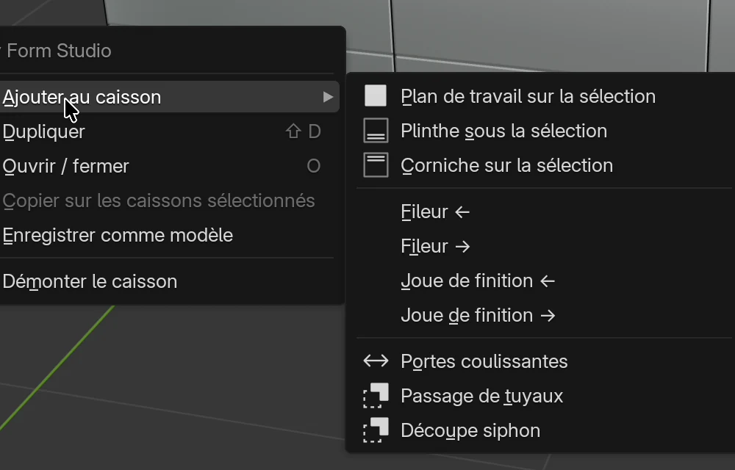Select Ouvrir / fermer menu entry

pos(169,166)
